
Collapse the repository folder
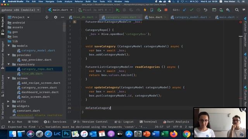[x=9, y=64]
